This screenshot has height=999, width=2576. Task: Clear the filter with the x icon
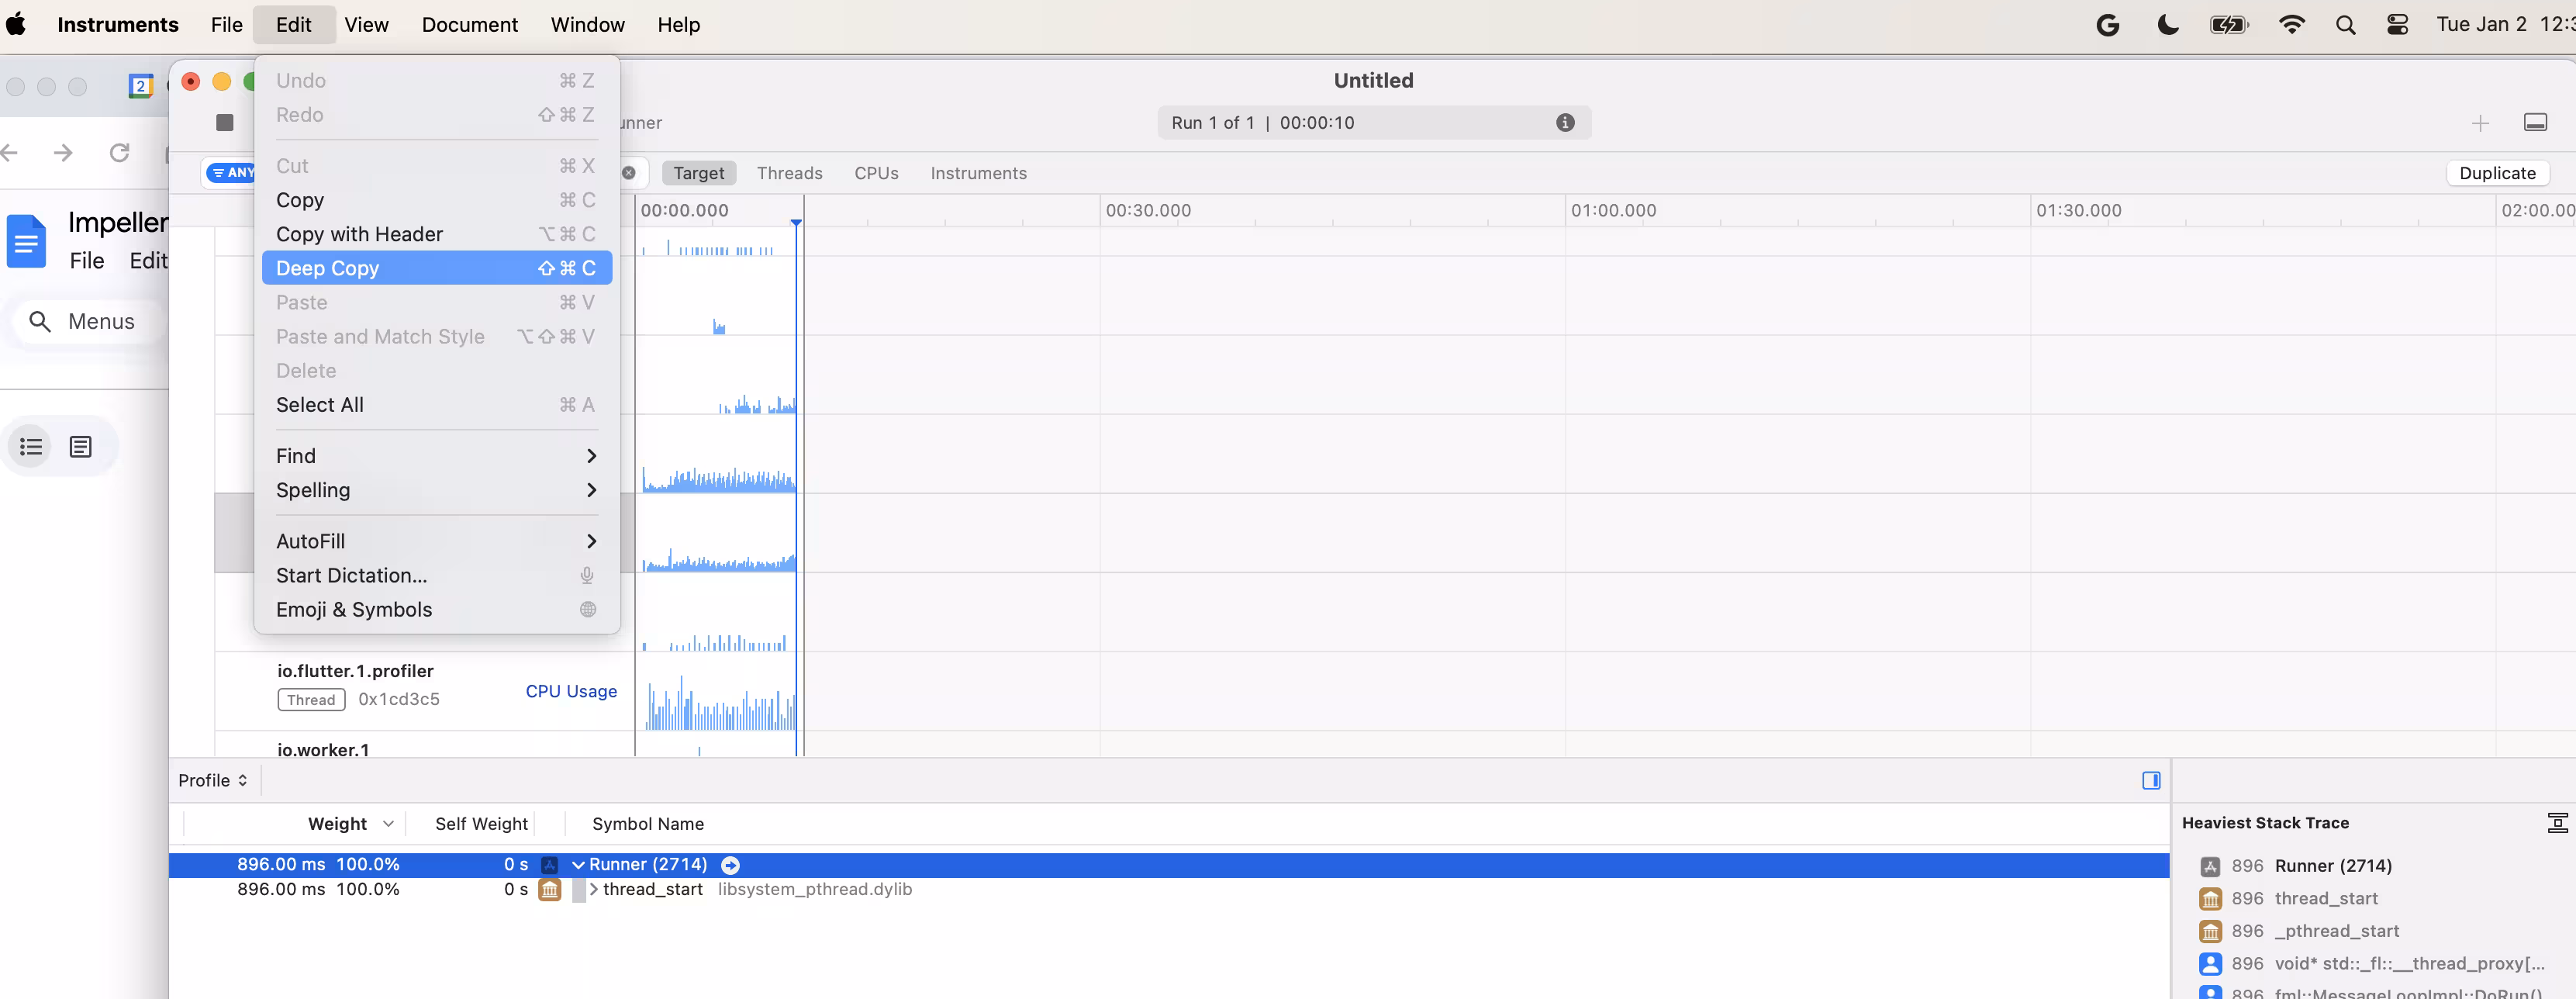[x=629, y=173]
